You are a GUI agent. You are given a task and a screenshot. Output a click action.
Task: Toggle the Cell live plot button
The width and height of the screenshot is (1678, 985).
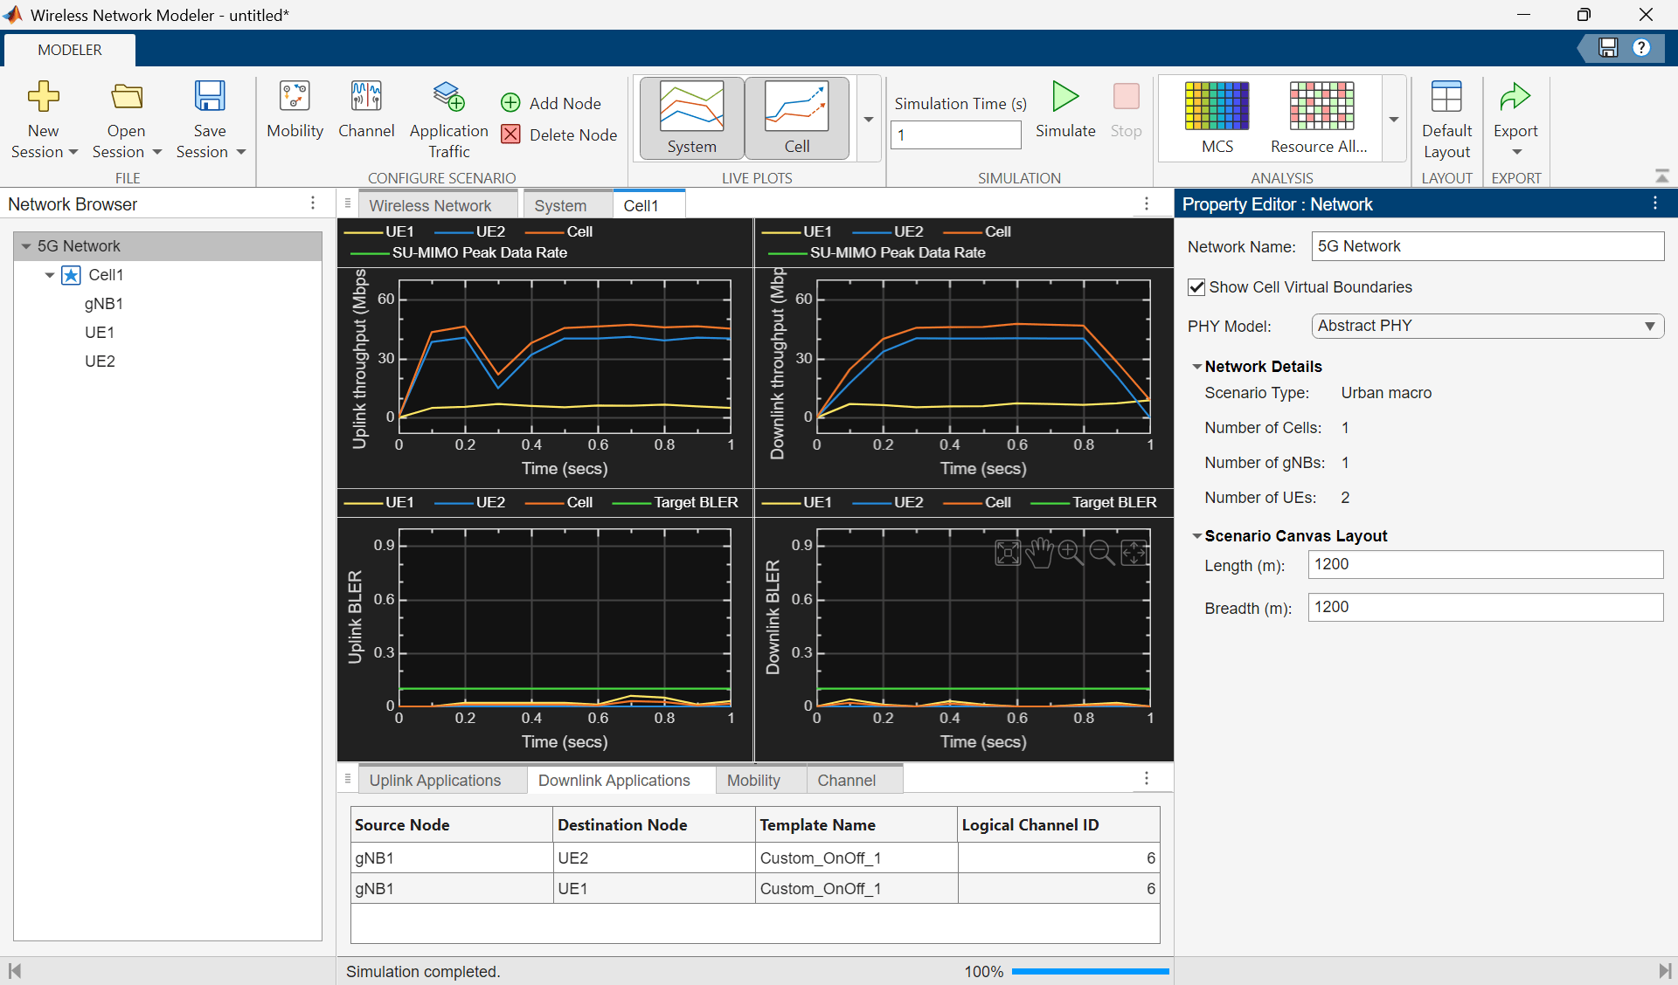796,118
